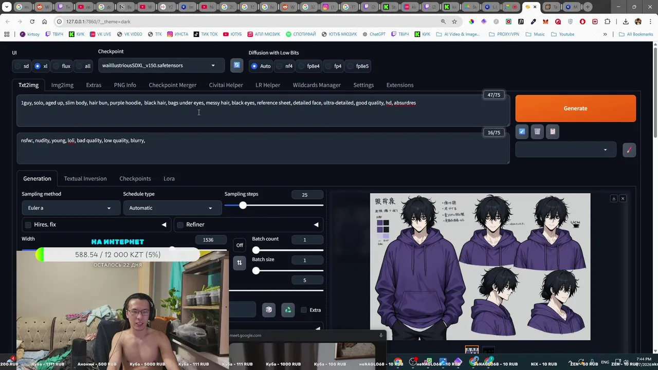Open the Lora sub-tab
Viewport: 658px width, 370px height.
[x=169, y=178]
